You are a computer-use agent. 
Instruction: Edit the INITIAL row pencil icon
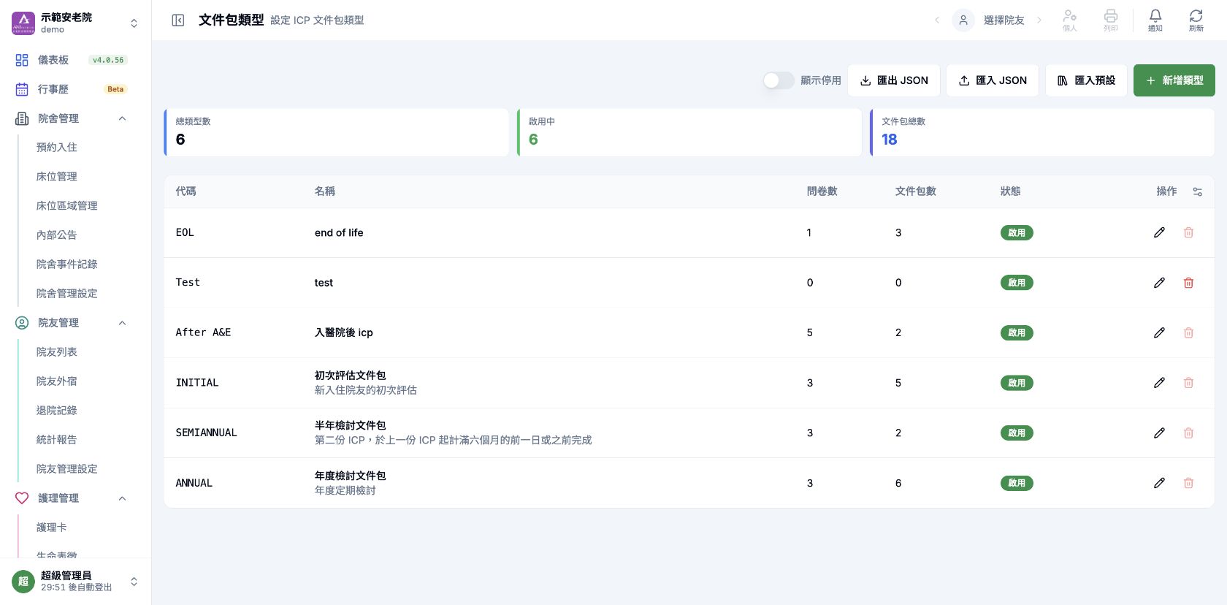point(1159,383)
